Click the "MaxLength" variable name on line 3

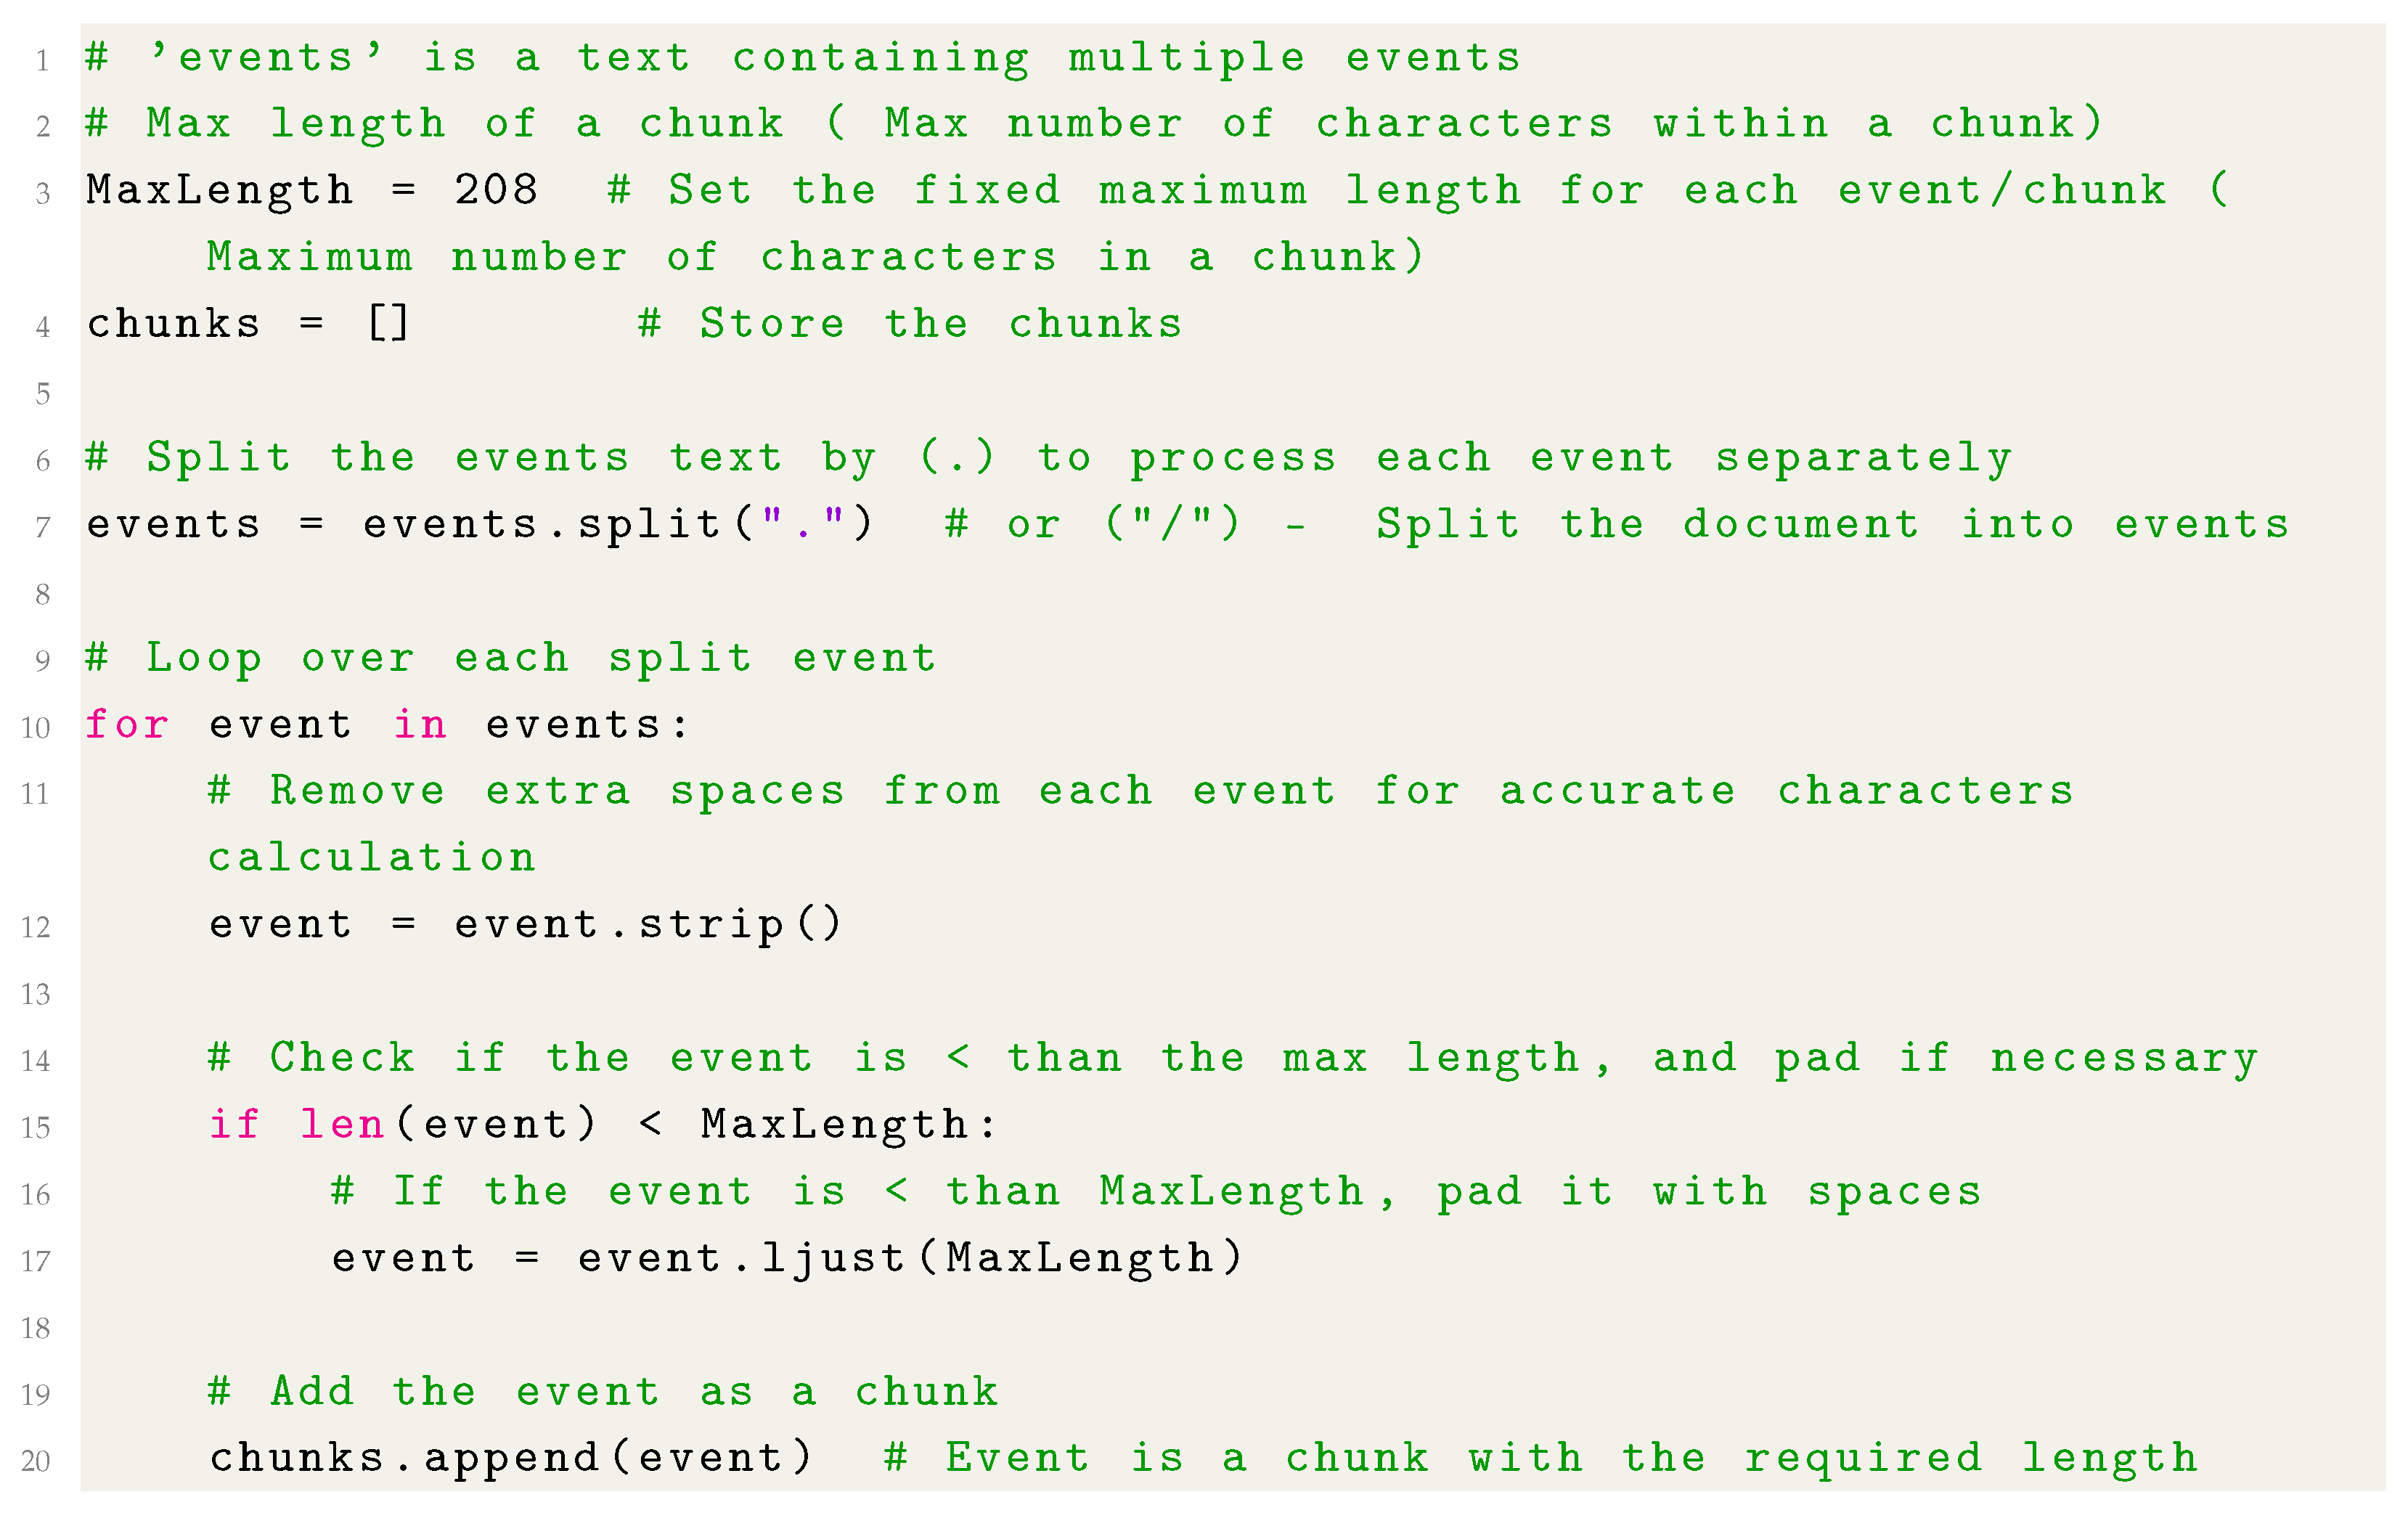point(220,190)
